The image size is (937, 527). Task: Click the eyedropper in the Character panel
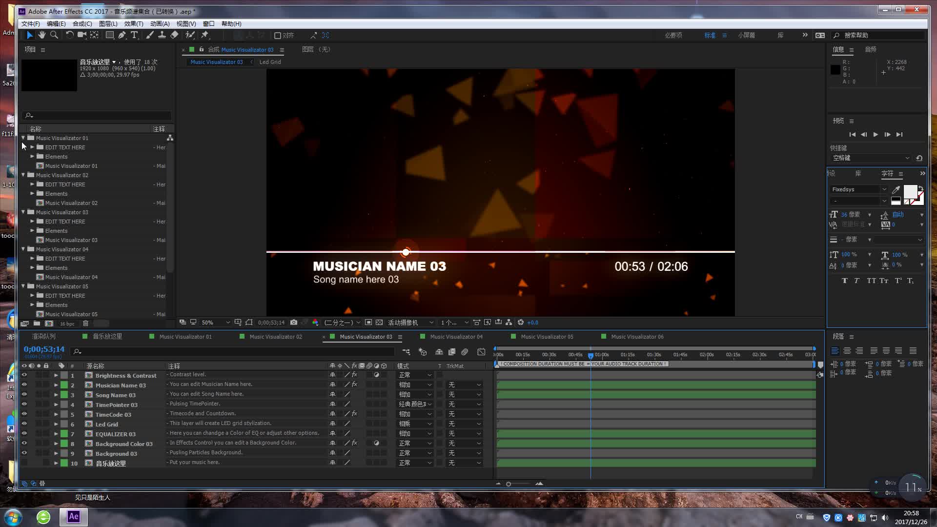[896, 189]
